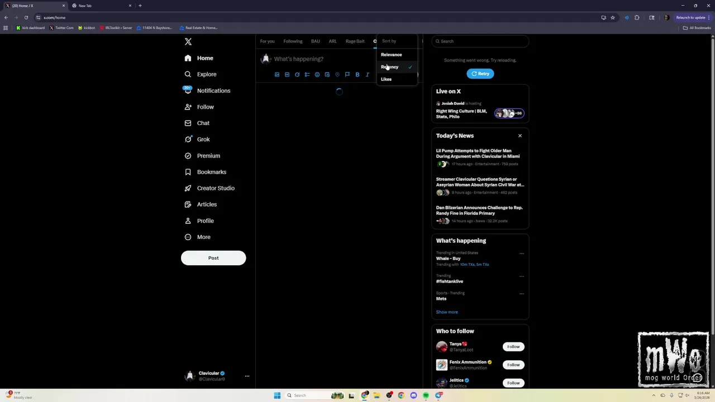Open Explore in the sidebar
The width and height of the screenshot is (715, 402).
pos(200,74)
